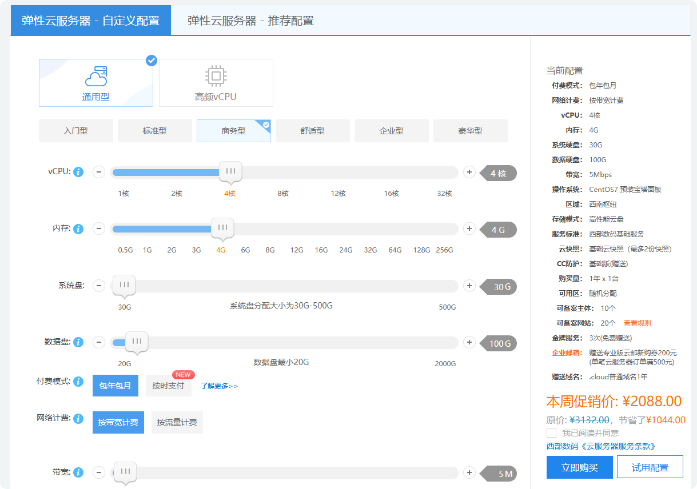Increase 带宽 with the plus button

[x=469, y=472]
